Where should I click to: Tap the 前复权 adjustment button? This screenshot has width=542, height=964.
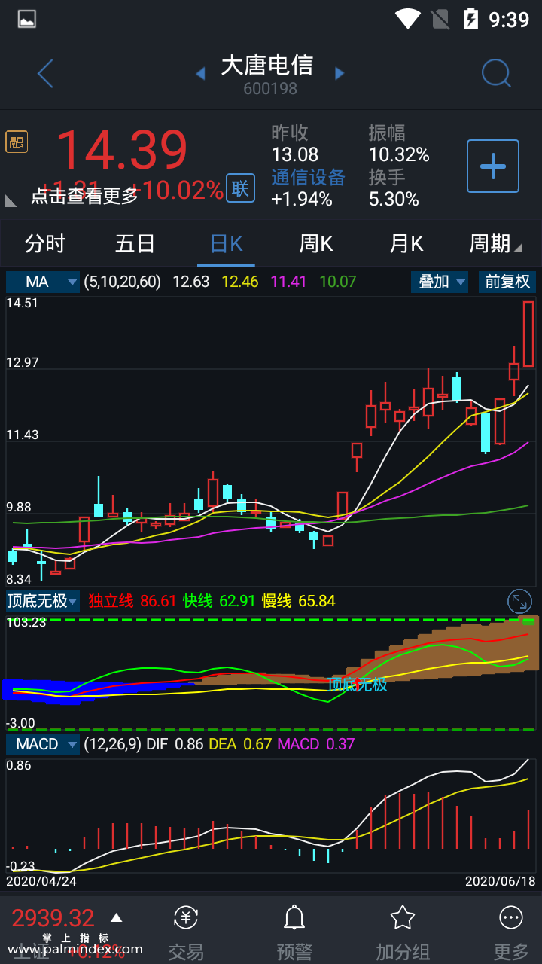click(x=507, y=282)
